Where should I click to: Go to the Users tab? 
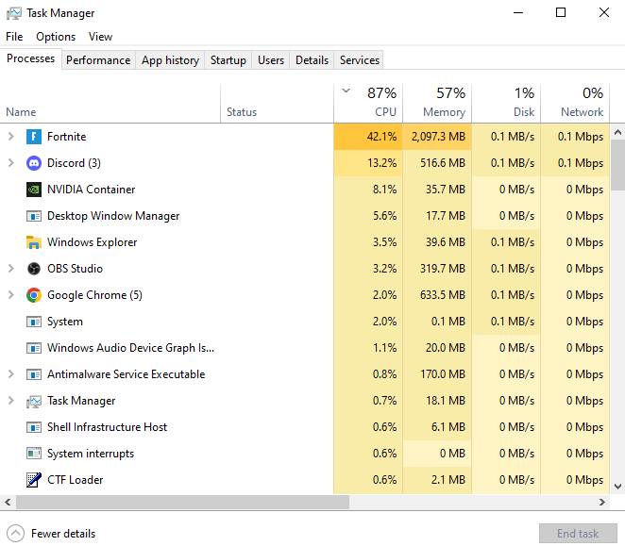271,60
